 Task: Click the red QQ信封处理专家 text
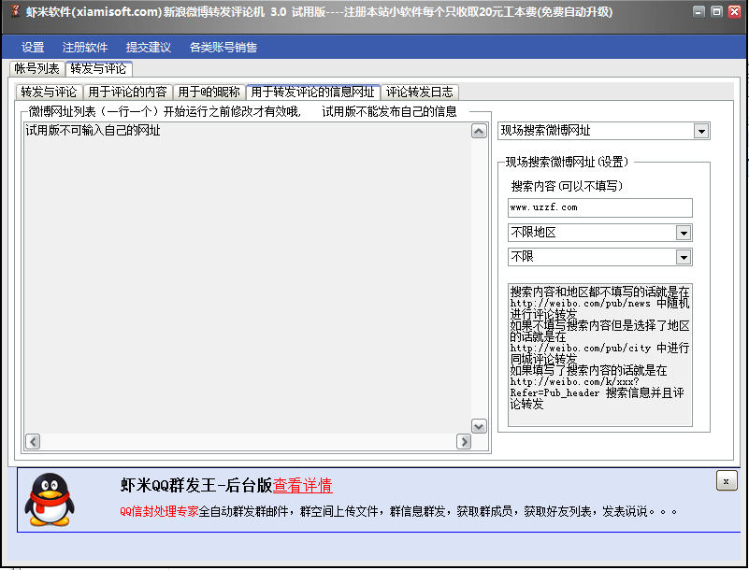[x=159, y=512]
